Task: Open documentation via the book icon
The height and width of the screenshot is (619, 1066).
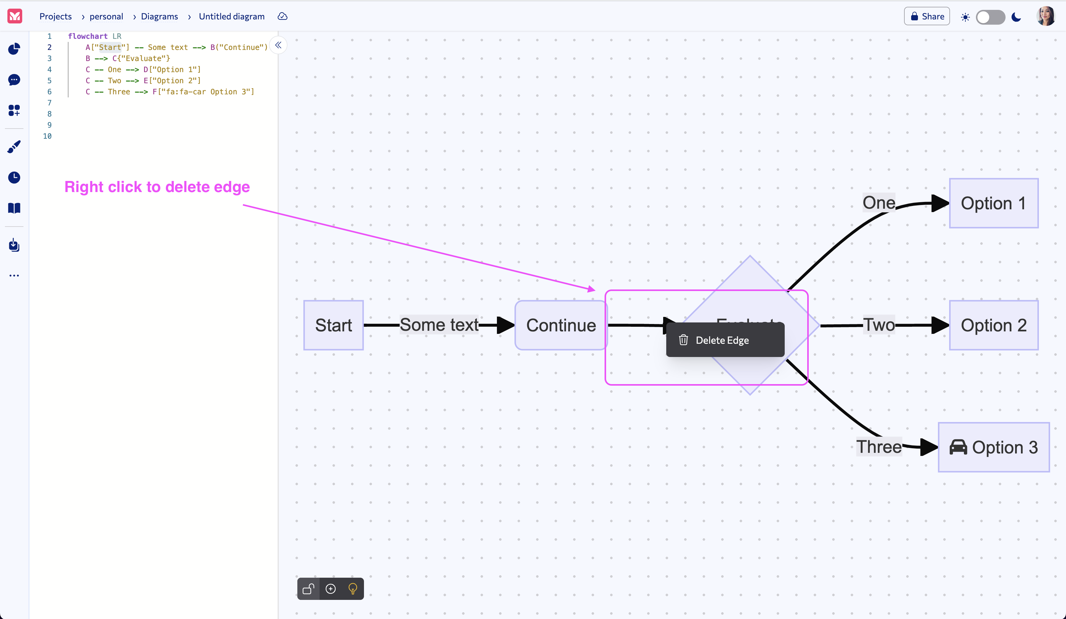Action: point(14,208)
